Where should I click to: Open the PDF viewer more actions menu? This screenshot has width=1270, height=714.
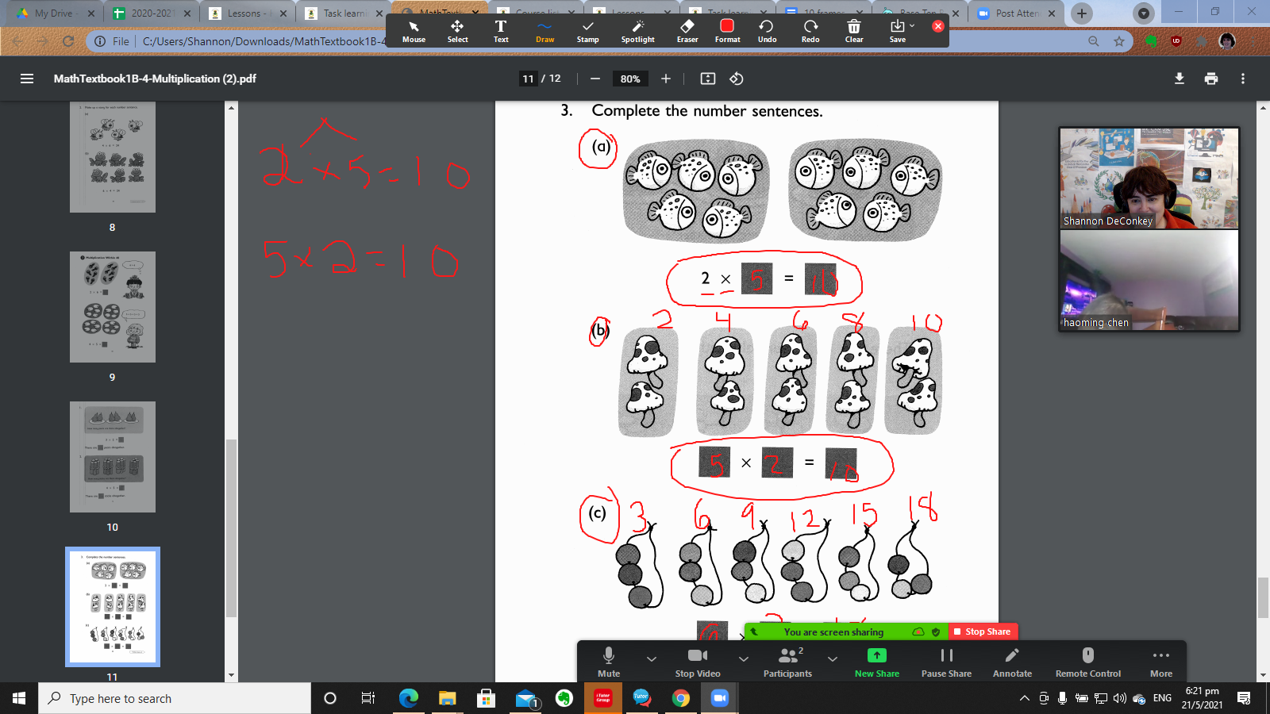tap(1243, 79)
